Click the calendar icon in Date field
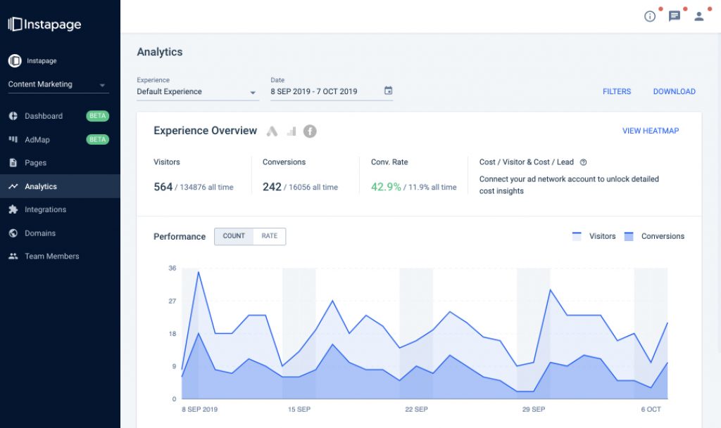Screen dimensions: 721x428 pyautogui.click(x=388, y=91)
